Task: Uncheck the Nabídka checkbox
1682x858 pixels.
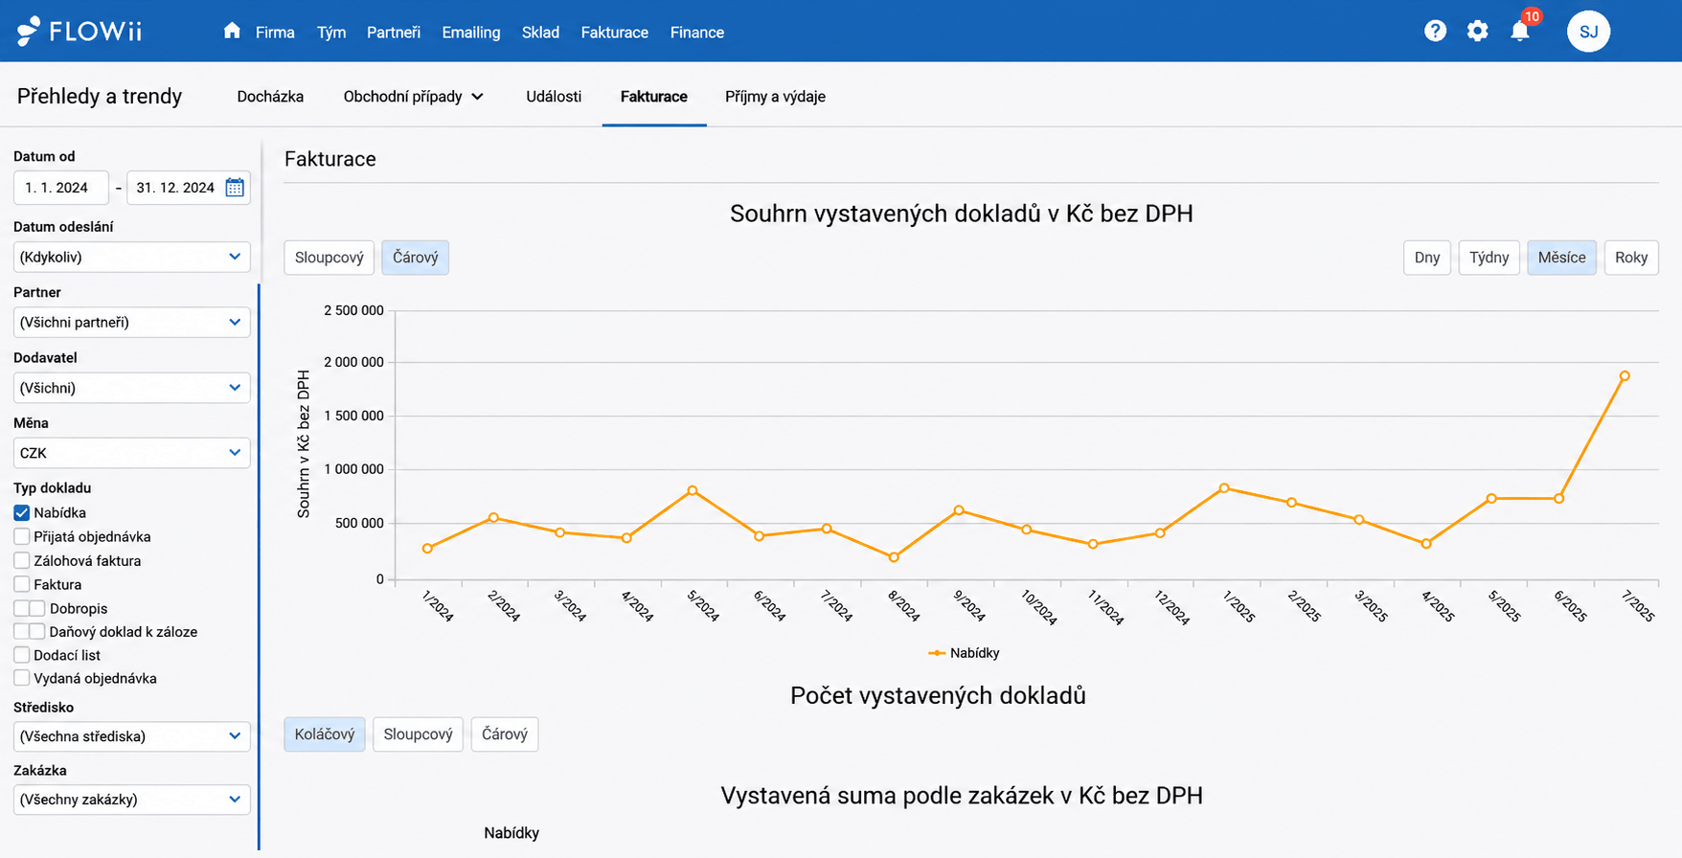Action: coord(21,512)
